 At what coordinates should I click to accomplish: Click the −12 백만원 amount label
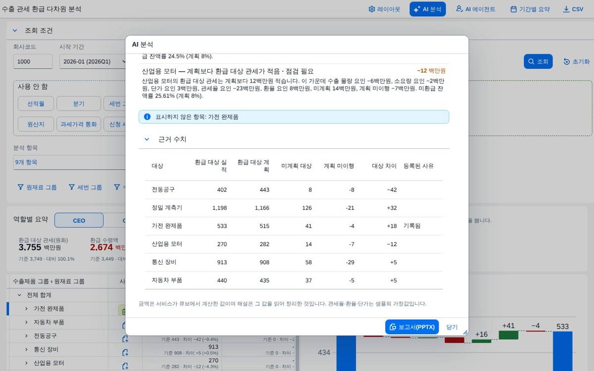pyautogui.click(x=431, y=71)
